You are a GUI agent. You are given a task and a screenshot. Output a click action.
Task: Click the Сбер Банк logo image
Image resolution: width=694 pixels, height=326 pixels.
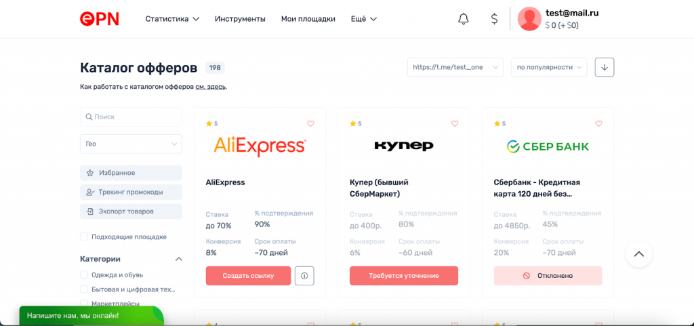[x=548, y=146]
